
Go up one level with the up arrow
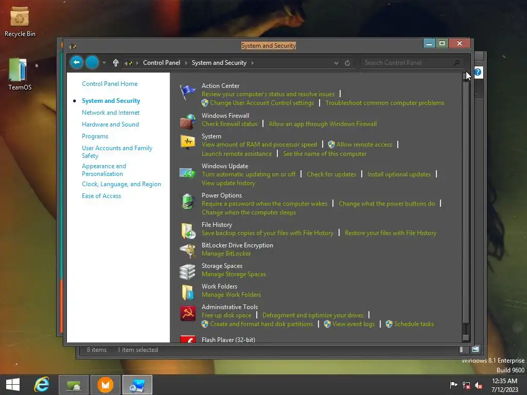[116, 63]
